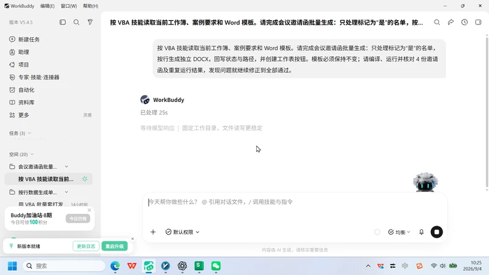Viewport: 489px width, 275px height.
Task: Click the WorkBuddy avatar in the reply
Action: (145, 100)
